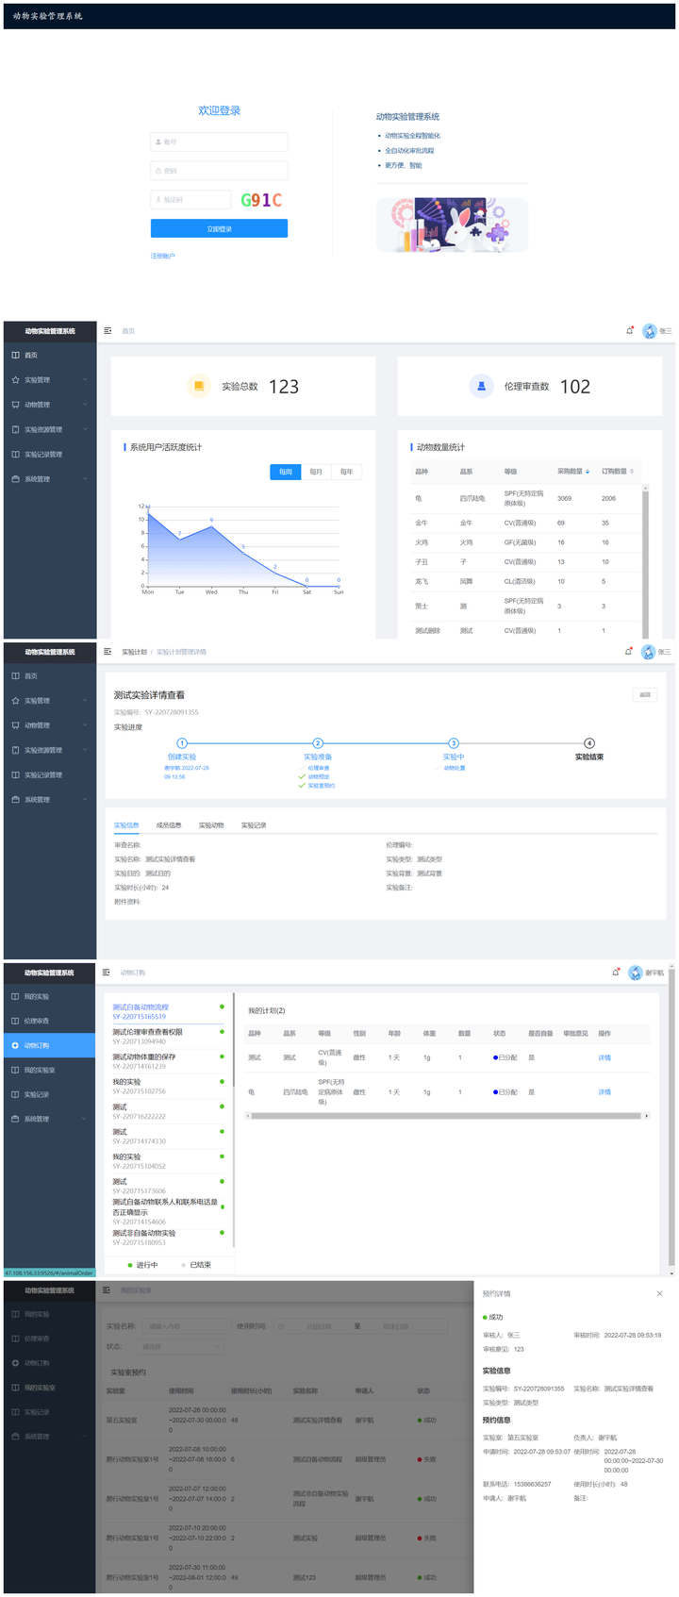Click the yellow 实验总数 card icon
The height and width of the screenshot is (1597, 679).
pyautogui.click(x=199, y=386)
